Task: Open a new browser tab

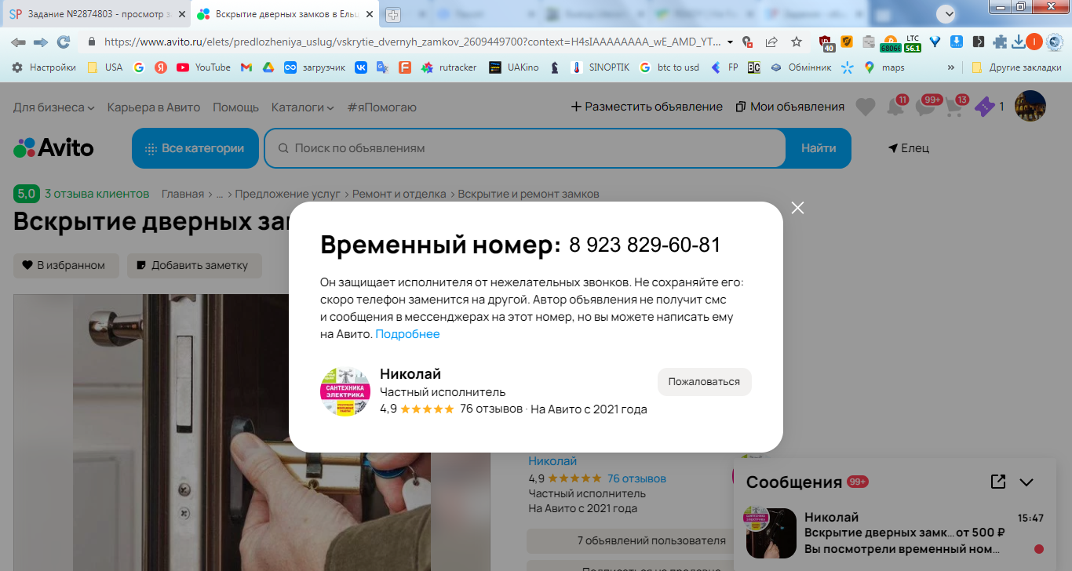Action: [392, 15]
